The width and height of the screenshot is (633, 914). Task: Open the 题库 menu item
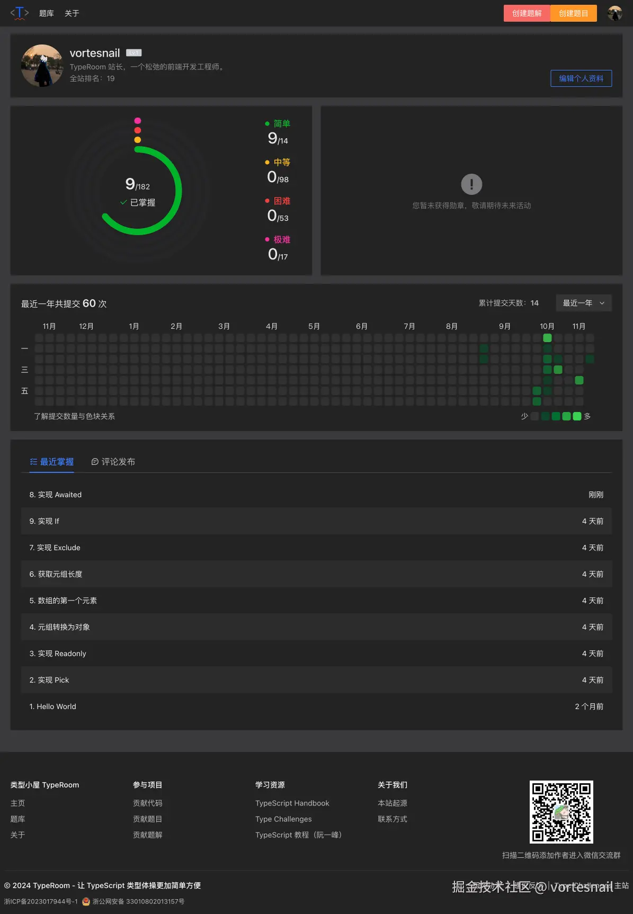pos(47,13)
